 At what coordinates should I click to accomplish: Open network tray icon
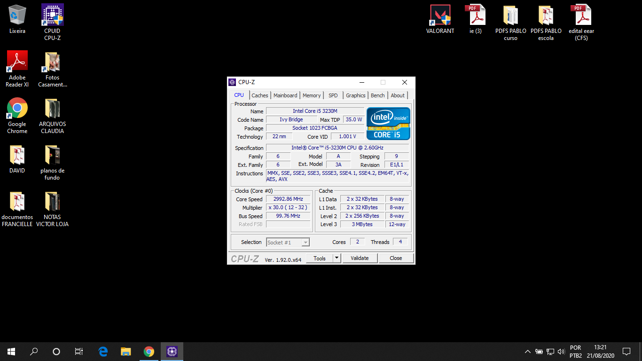(x=550, y=352)
